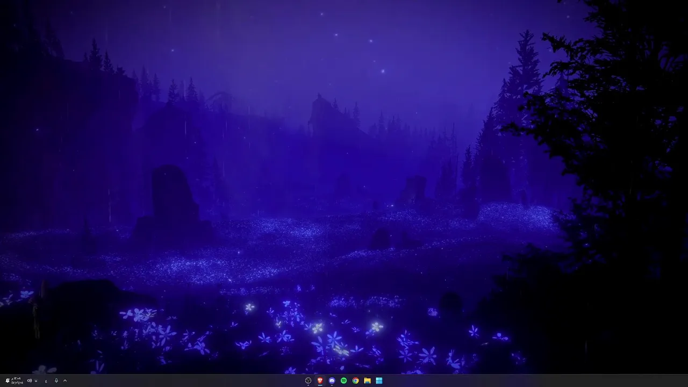Launch Spotify from the taskbar
The width and height of the screenshot is (688, 387).
[344, 381]
